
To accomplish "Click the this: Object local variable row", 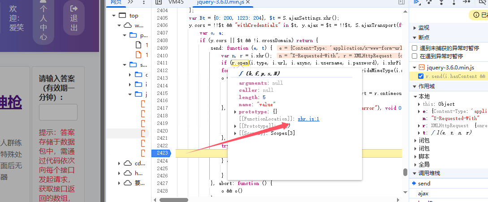I will coord(439,104).
